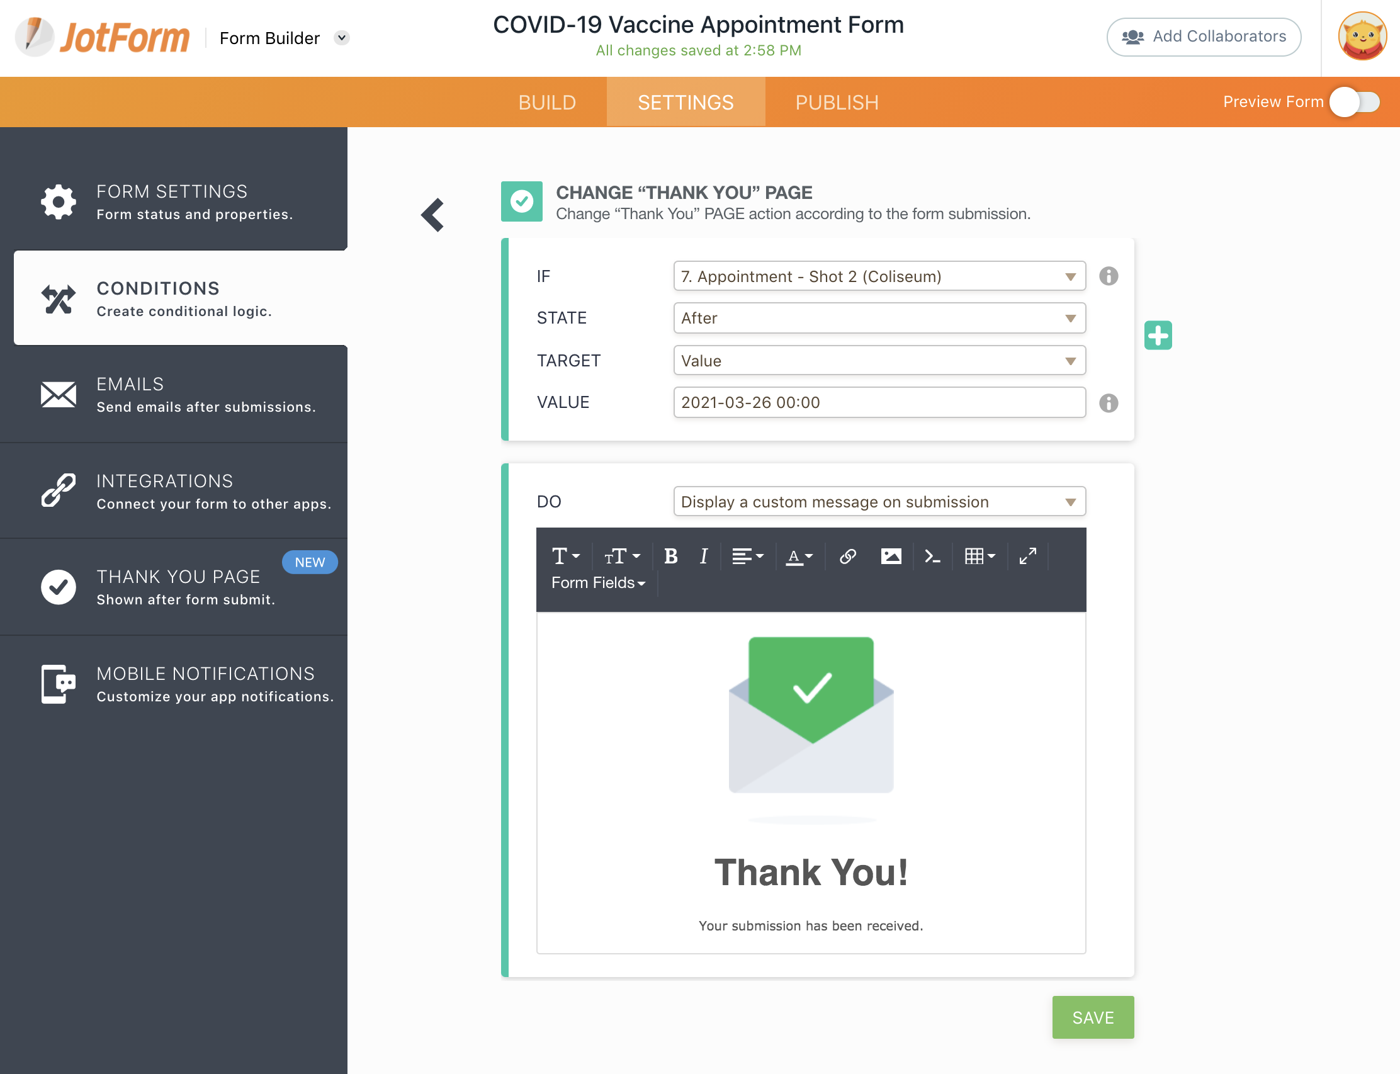The height and width of the screenshot is (1074, 1400).
Task: Click the insert image icon
Action: pyautogui.click(x=891, y=556)
